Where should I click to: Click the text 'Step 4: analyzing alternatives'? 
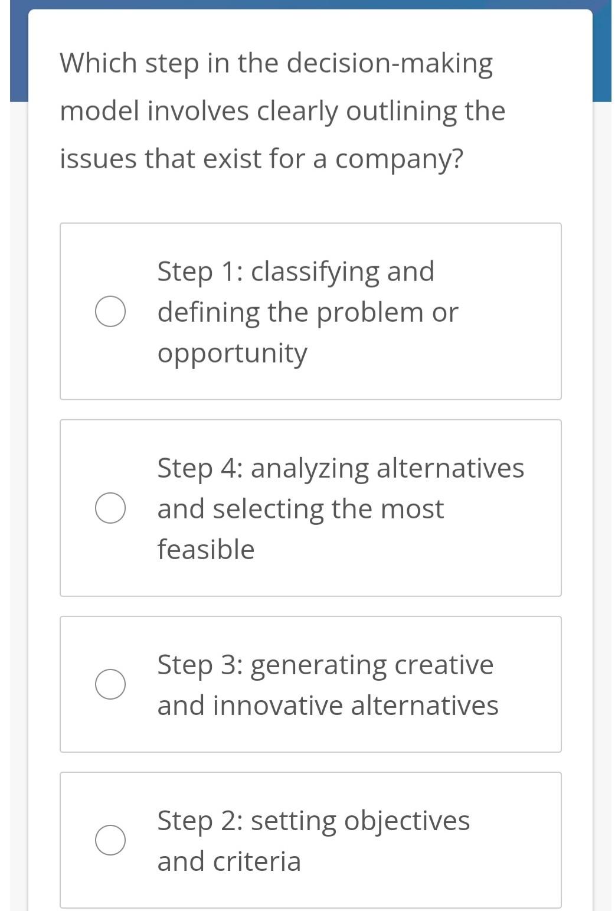(x=341, y=467)
